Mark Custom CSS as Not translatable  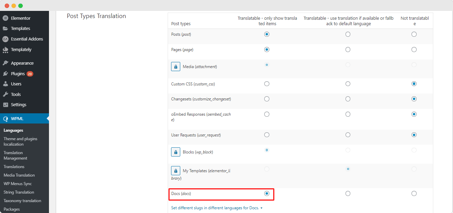pos(414,83)
